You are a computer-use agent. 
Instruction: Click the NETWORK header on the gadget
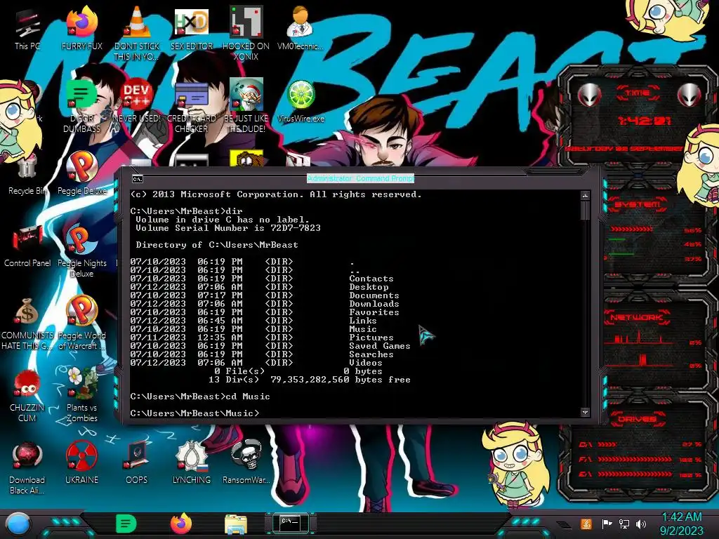[638, 317]
